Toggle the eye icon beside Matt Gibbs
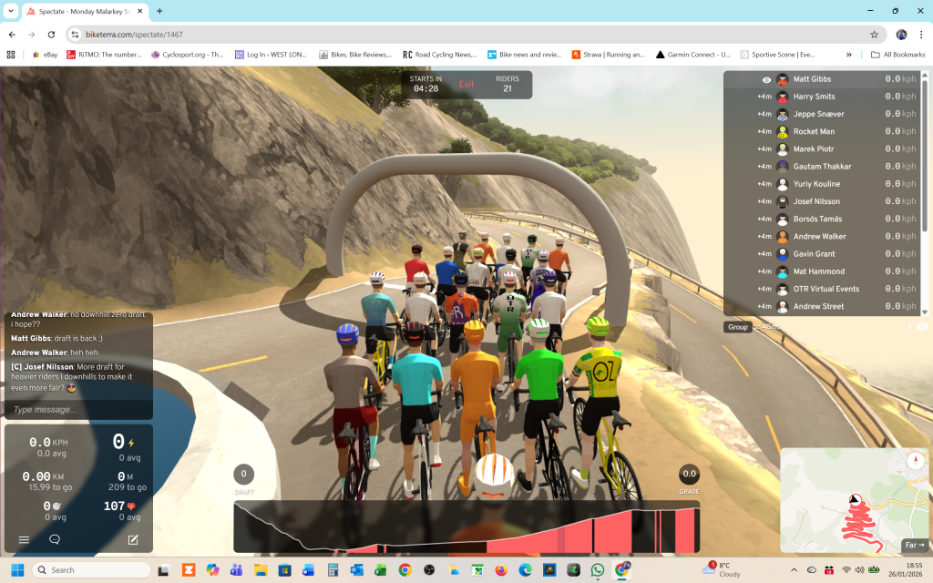 [766, 79]
